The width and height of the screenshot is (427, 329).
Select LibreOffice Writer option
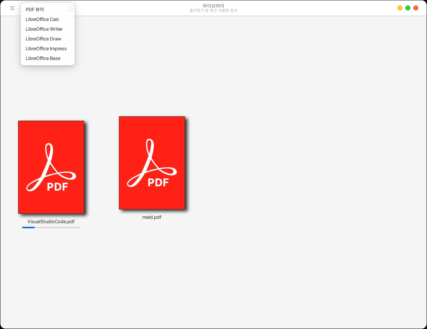tap(44, 29)
